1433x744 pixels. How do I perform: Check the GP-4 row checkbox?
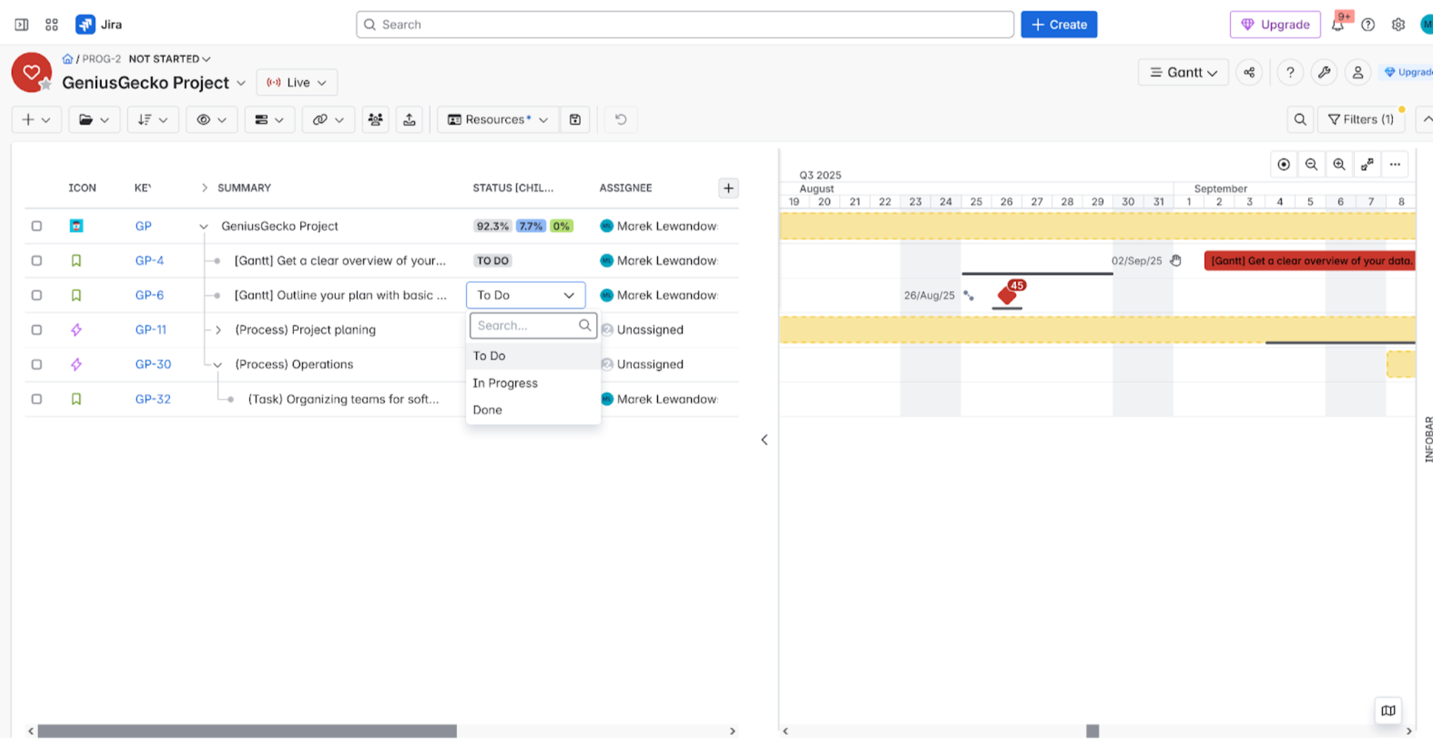(36, 261)
